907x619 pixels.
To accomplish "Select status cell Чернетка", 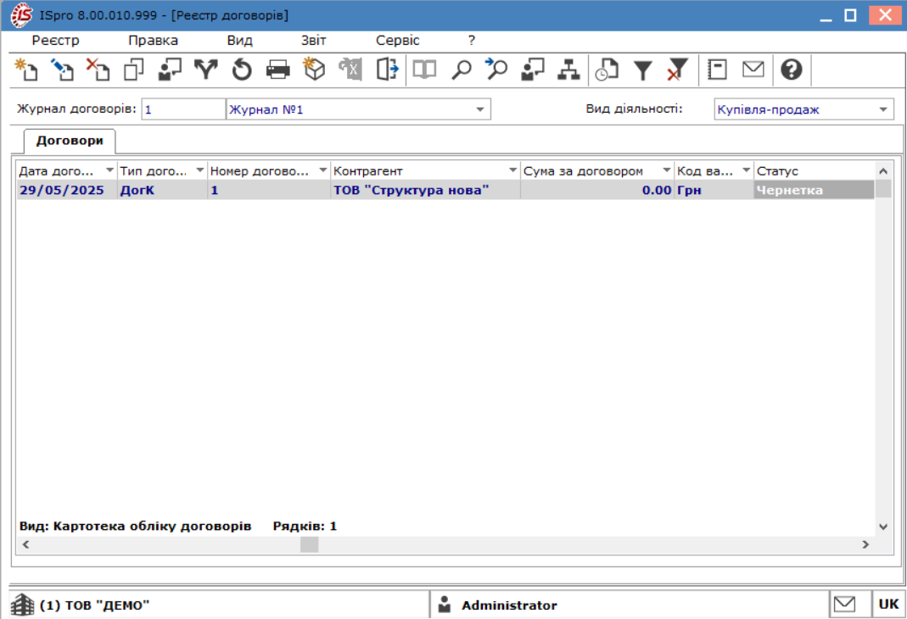I will pos(814,190).
